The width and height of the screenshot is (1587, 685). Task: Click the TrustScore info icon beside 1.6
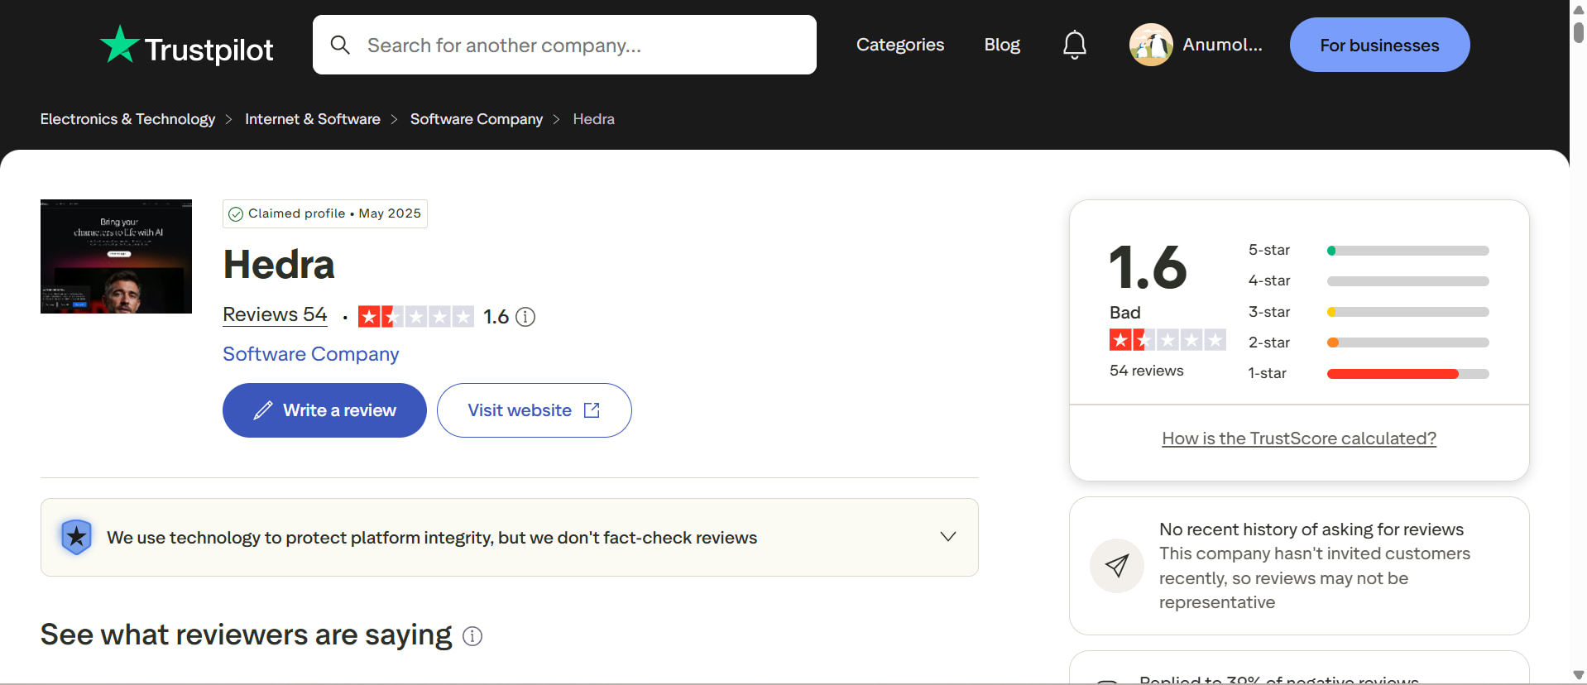coord(525,317)
